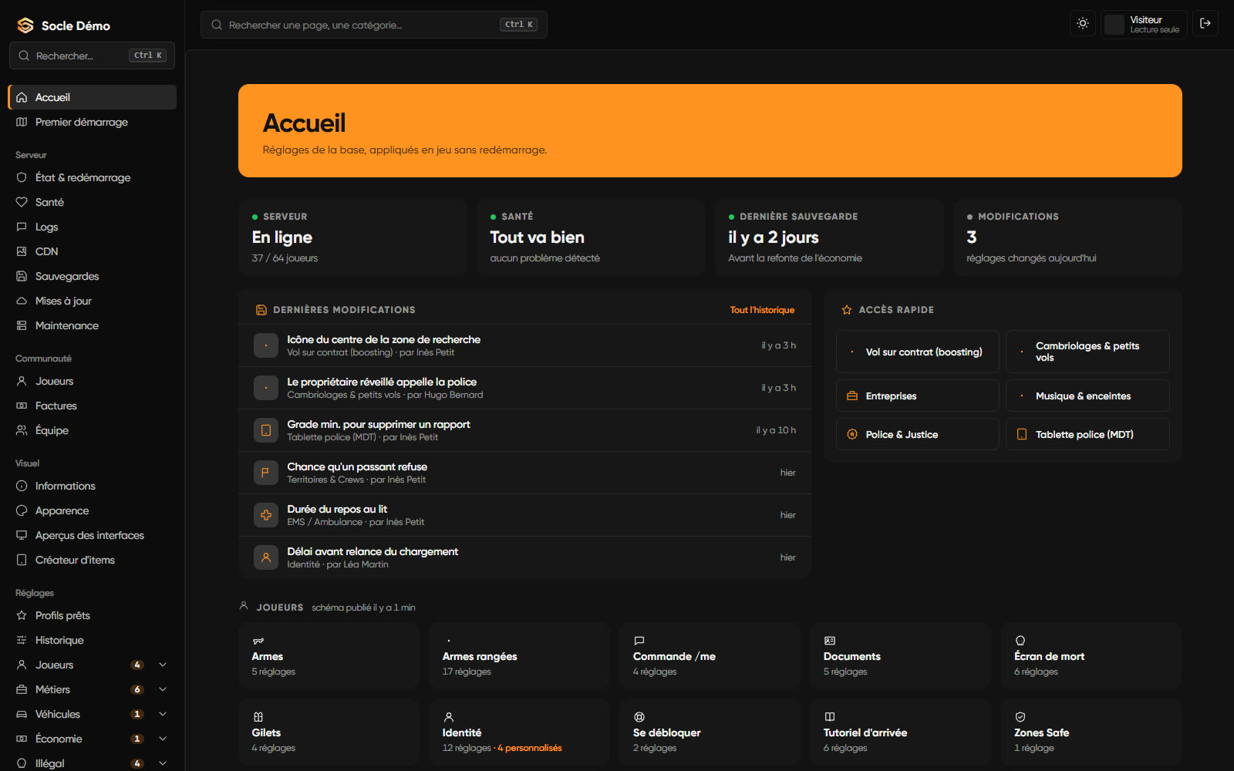Open the Visiteur account profile

[x=1144, y=24]
